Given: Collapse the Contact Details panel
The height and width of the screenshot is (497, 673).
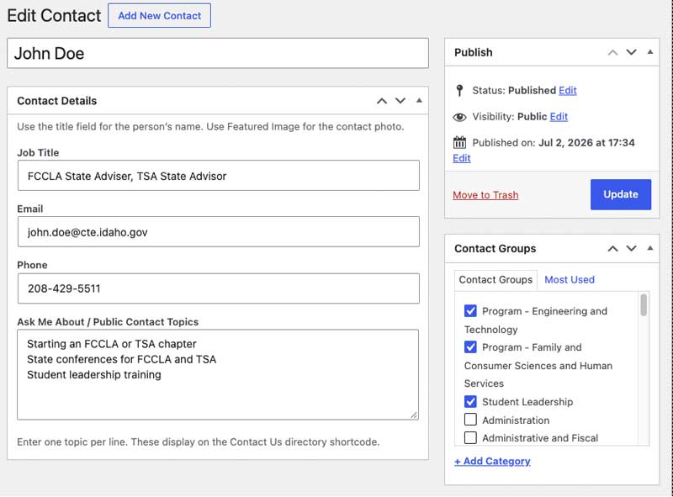Looking at the screenshot, I should pos(419,100).
